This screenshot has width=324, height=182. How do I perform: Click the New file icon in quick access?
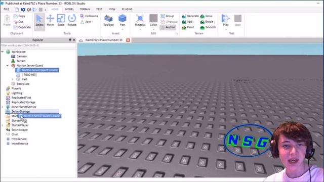[17, 10]
